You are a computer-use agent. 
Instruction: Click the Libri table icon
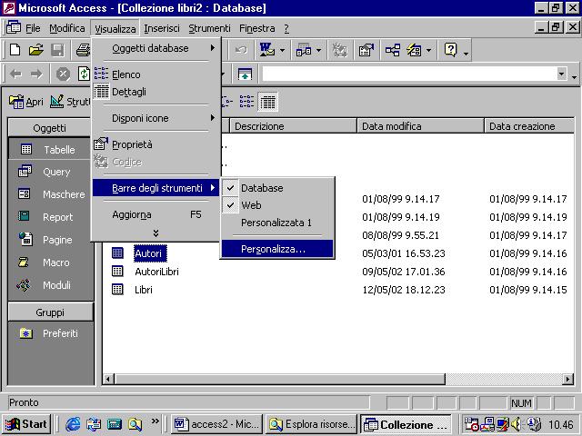coord(117,289)
